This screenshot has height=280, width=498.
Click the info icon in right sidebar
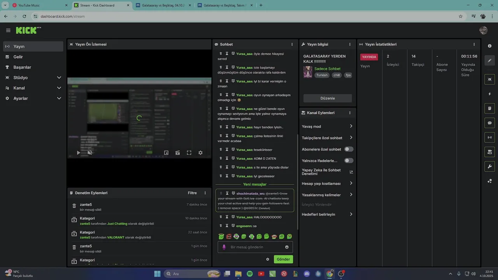[x=489, y=46]
